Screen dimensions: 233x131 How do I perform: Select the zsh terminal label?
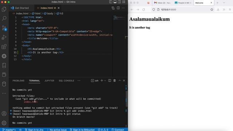pyautogui.click(x=95, y=80)
